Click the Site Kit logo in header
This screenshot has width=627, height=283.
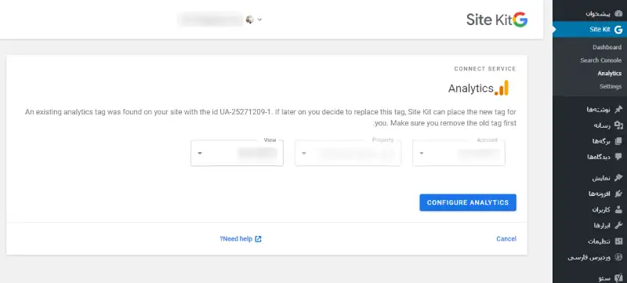click(497, 19)
